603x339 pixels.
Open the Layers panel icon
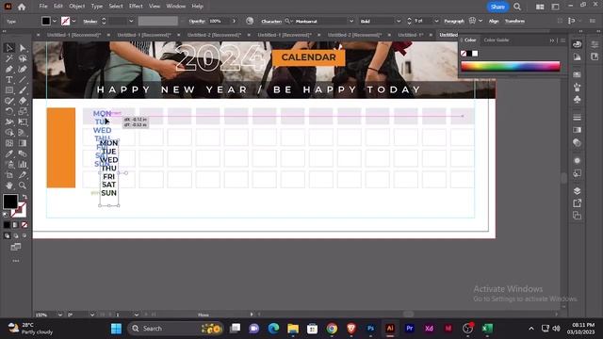click(x=578, y=190)
